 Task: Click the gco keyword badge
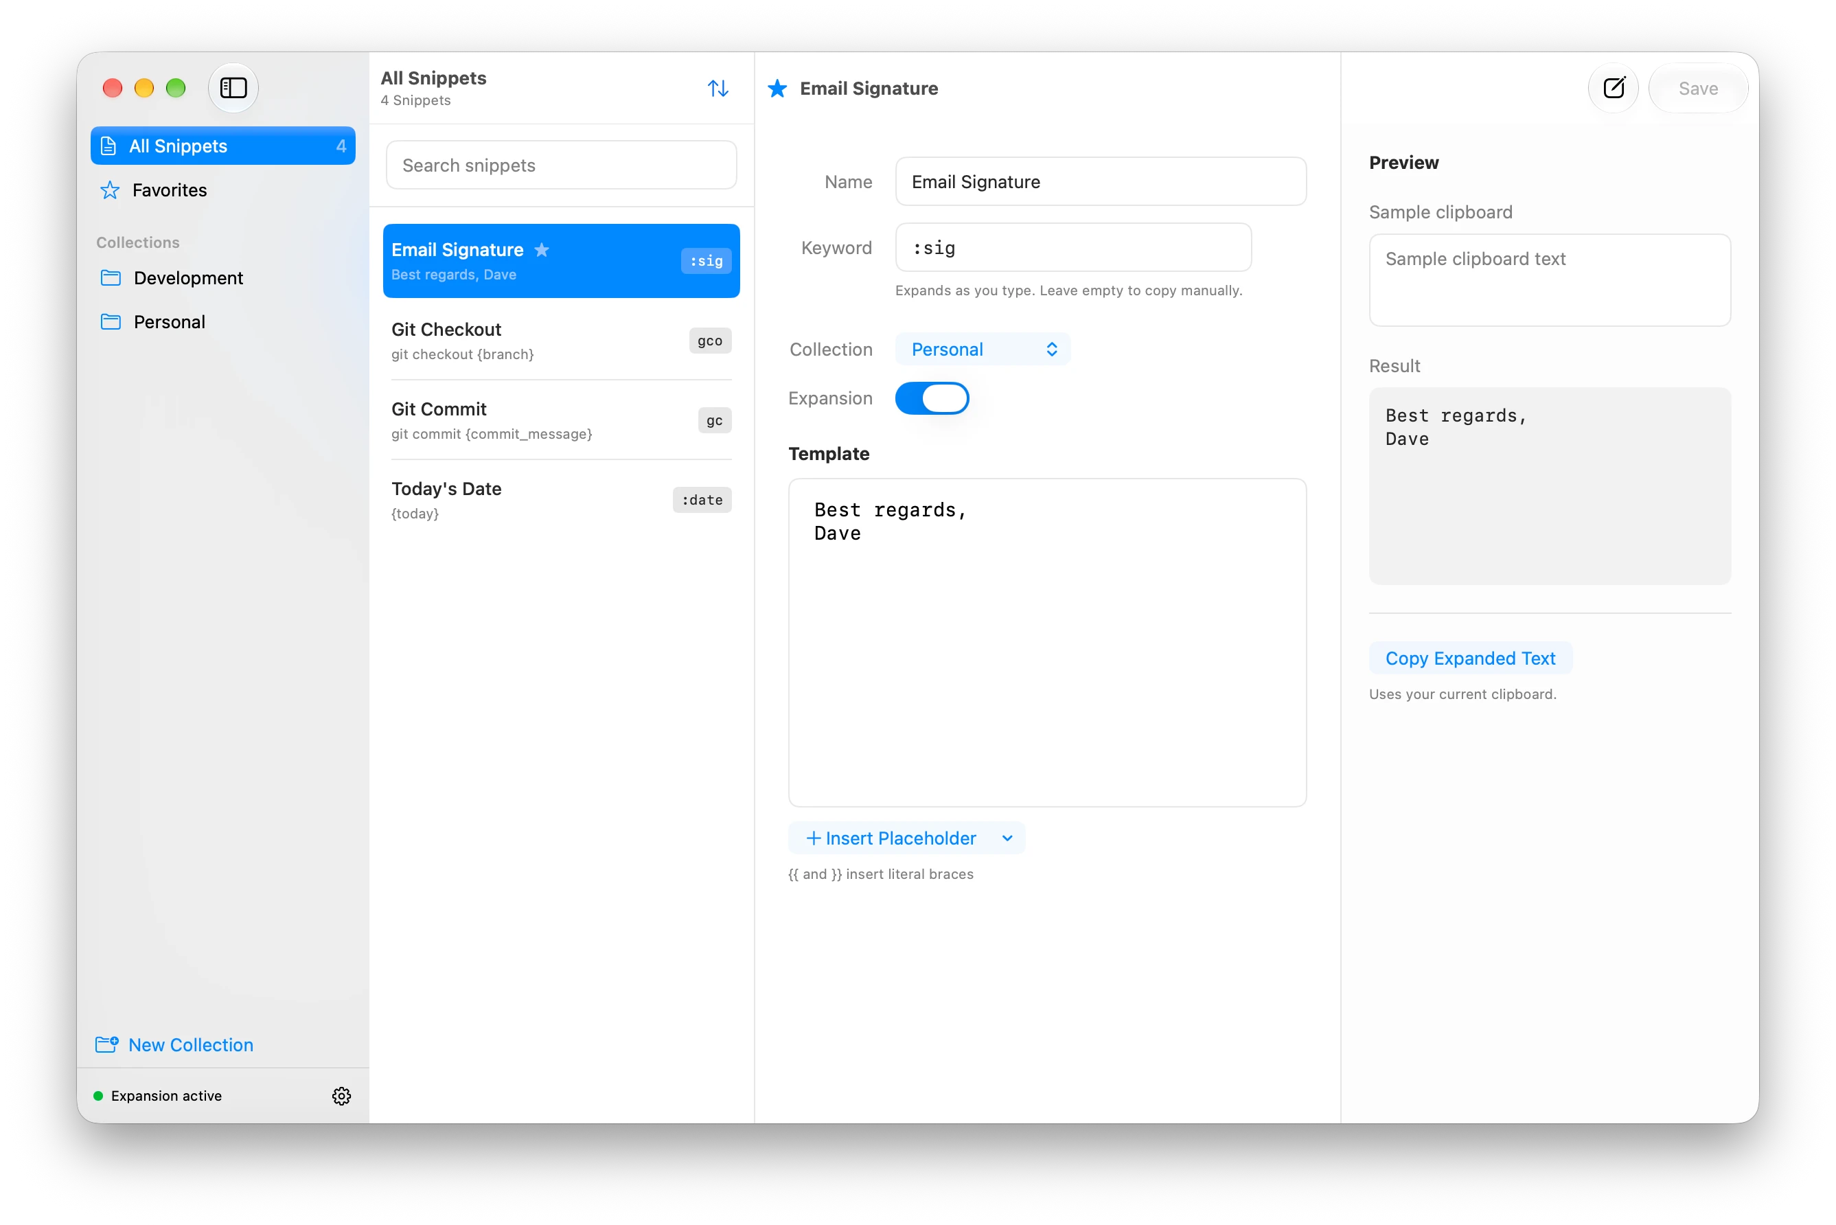[709, 340]
